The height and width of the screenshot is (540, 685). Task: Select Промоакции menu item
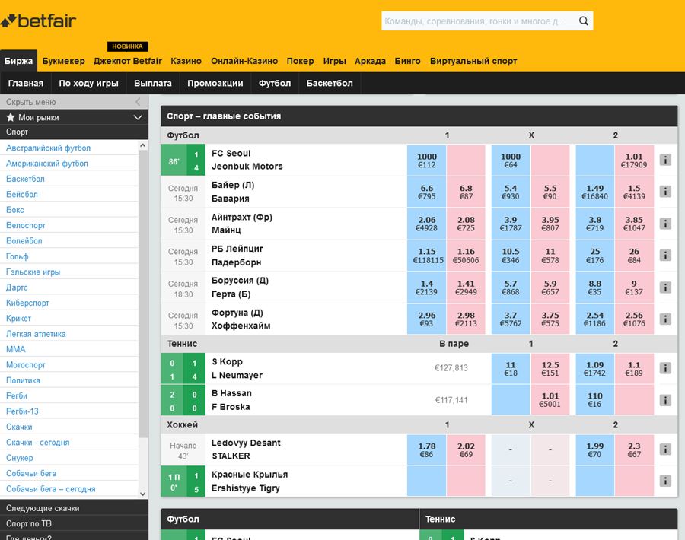tap(215, 83)
